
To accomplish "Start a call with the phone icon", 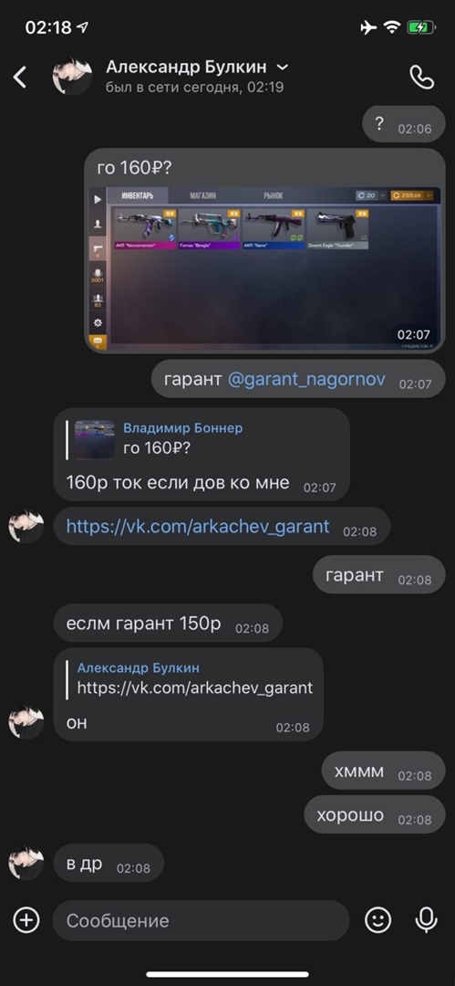I will pos(421,78).
